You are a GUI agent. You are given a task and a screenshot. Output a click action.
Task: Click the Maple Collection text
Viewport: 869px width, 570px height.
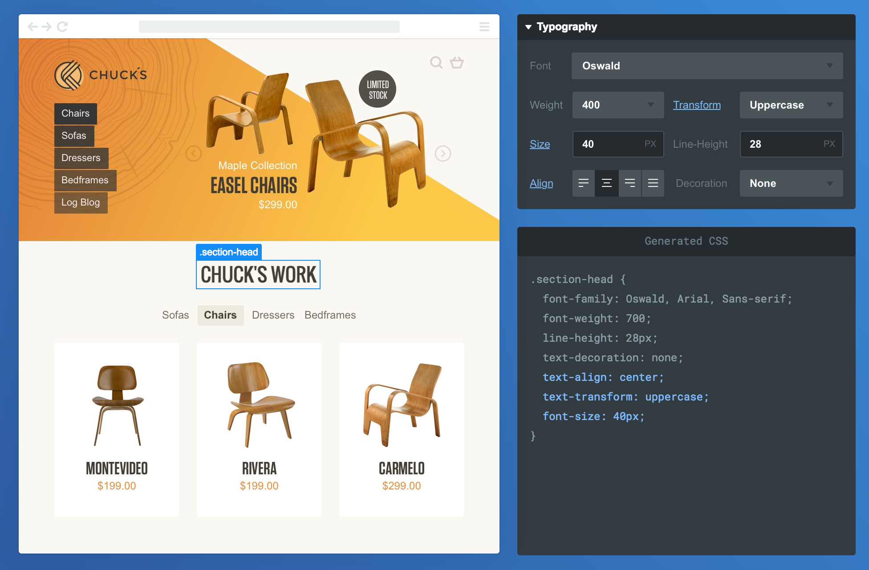258,166
